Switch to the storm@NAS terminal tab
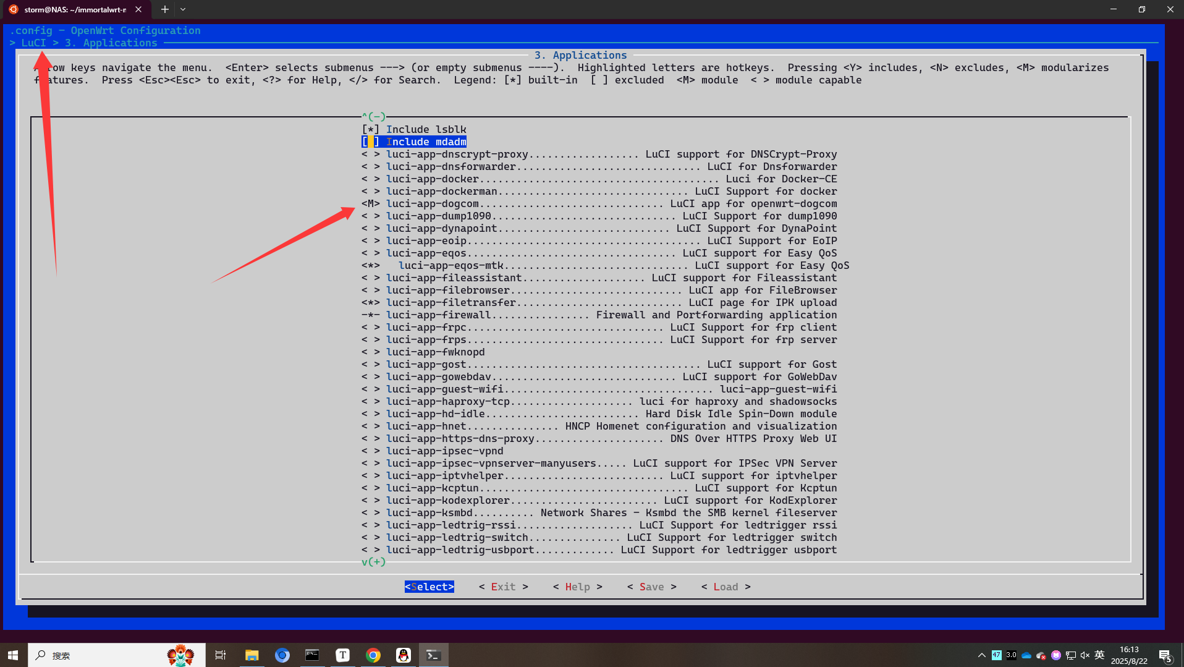Image resolution: width=1184 pixels, height=667 pixels. (74, 9)
